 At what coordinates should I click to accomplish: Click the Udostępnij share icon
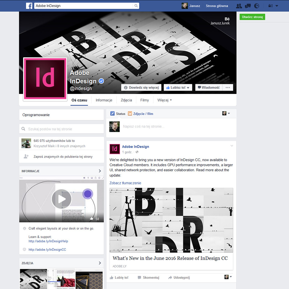(x=170, y=278)
